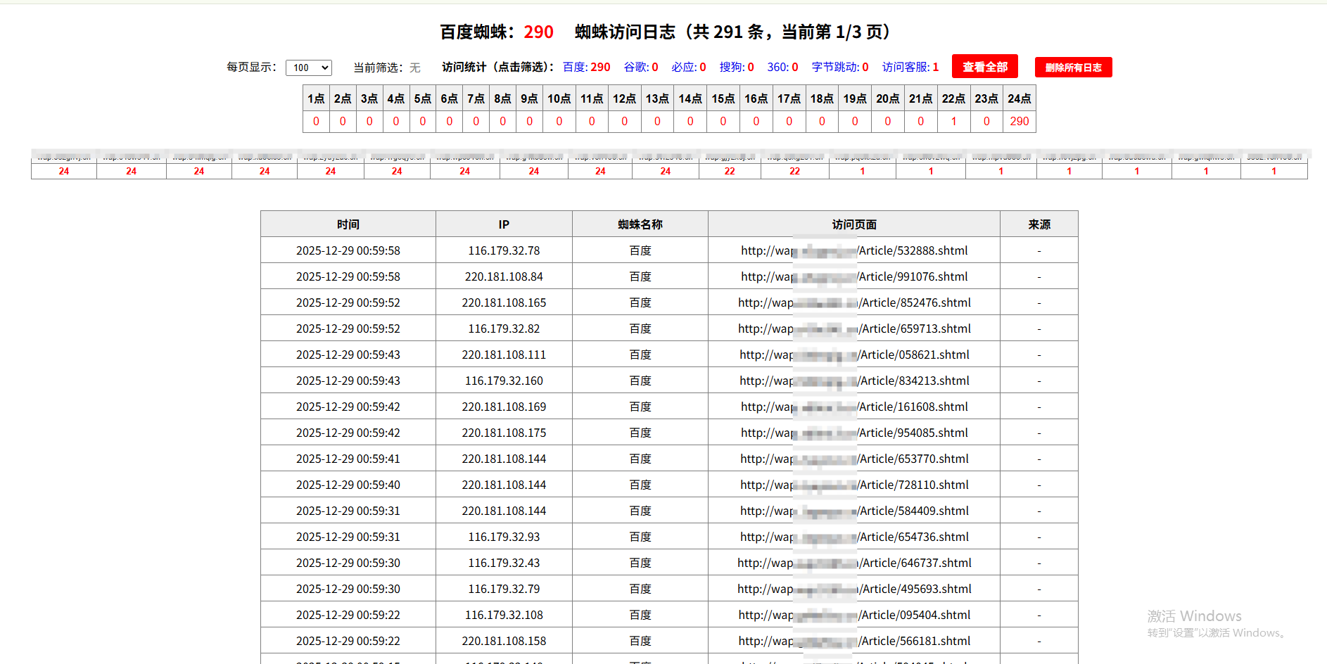
Task: Click IP address 220.181.108.111
Action: 504,355
